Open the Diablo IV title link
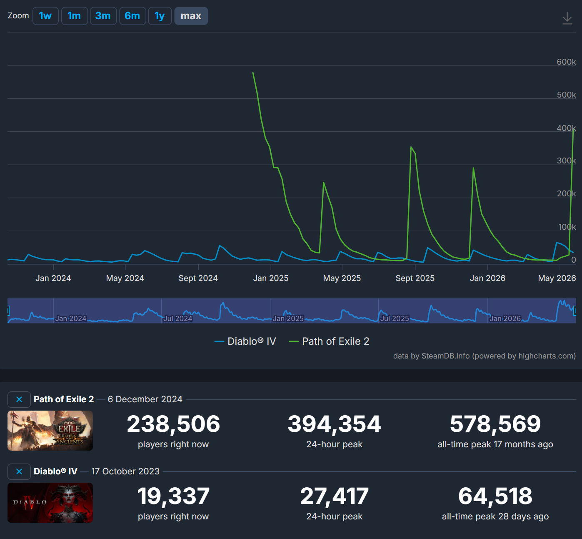Viewport: 582px width, 539px height. pyautogui.click(x=55, y=471)
